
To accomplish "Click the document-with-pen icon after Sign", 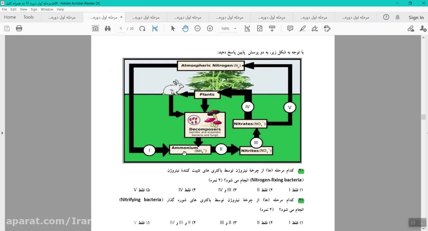I will pos(327,29).
